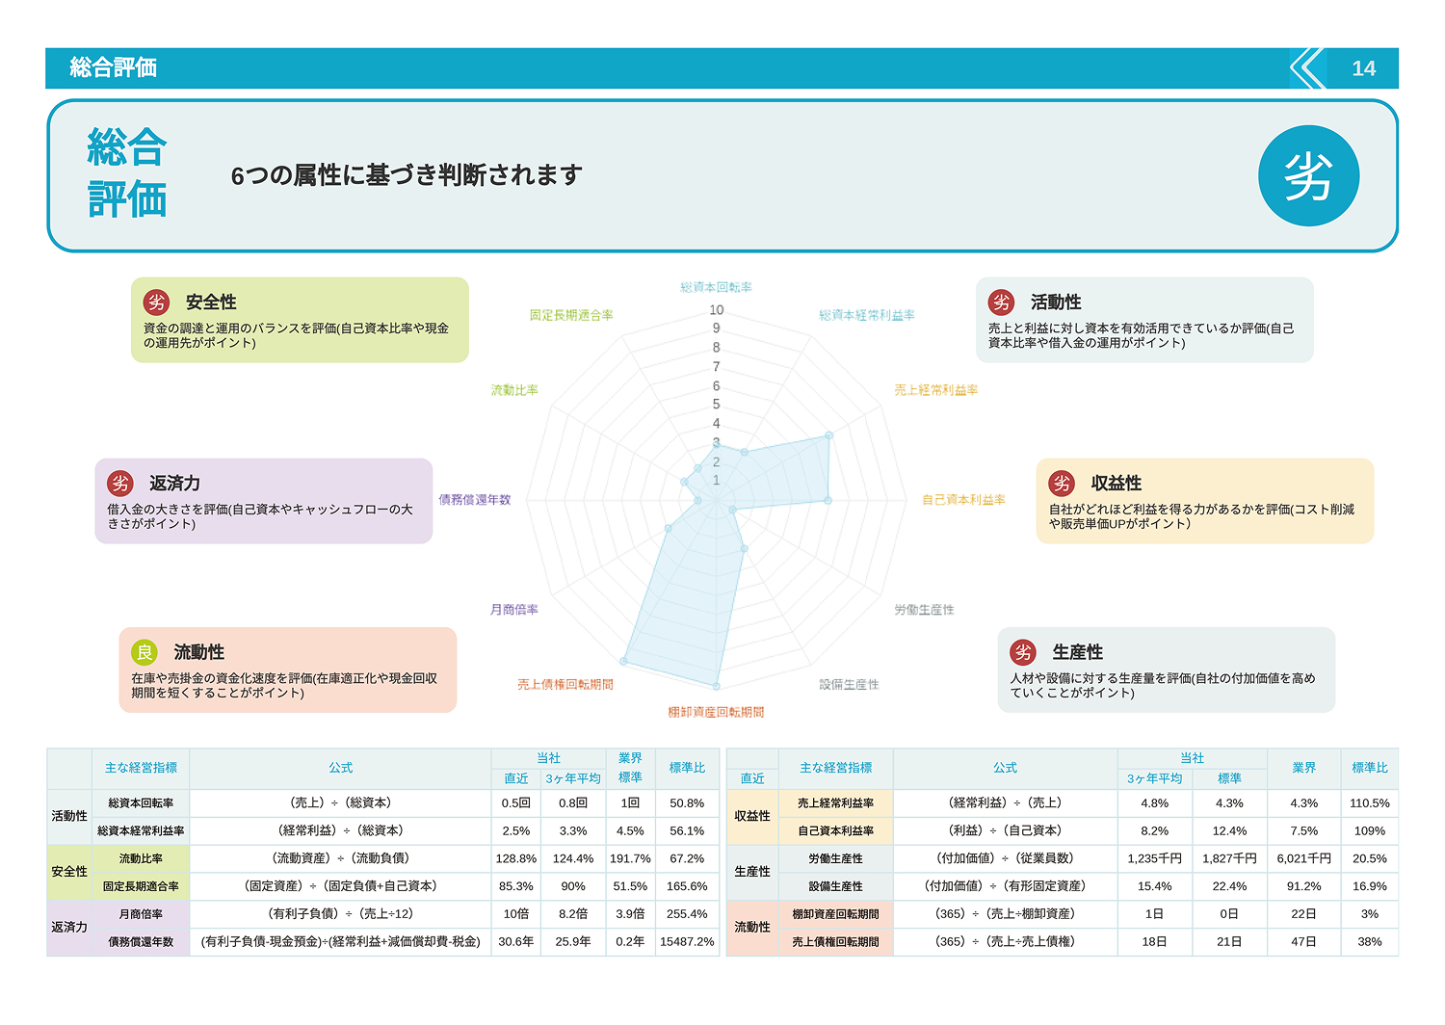Click the double-chevron navigation arrow near page 14
This screenshot has height=1025, width=1445.
click(1305, 67)
